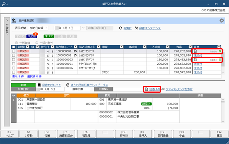Click the 再集計 link
Screen dimensions: 229x144
pos(128,28)
